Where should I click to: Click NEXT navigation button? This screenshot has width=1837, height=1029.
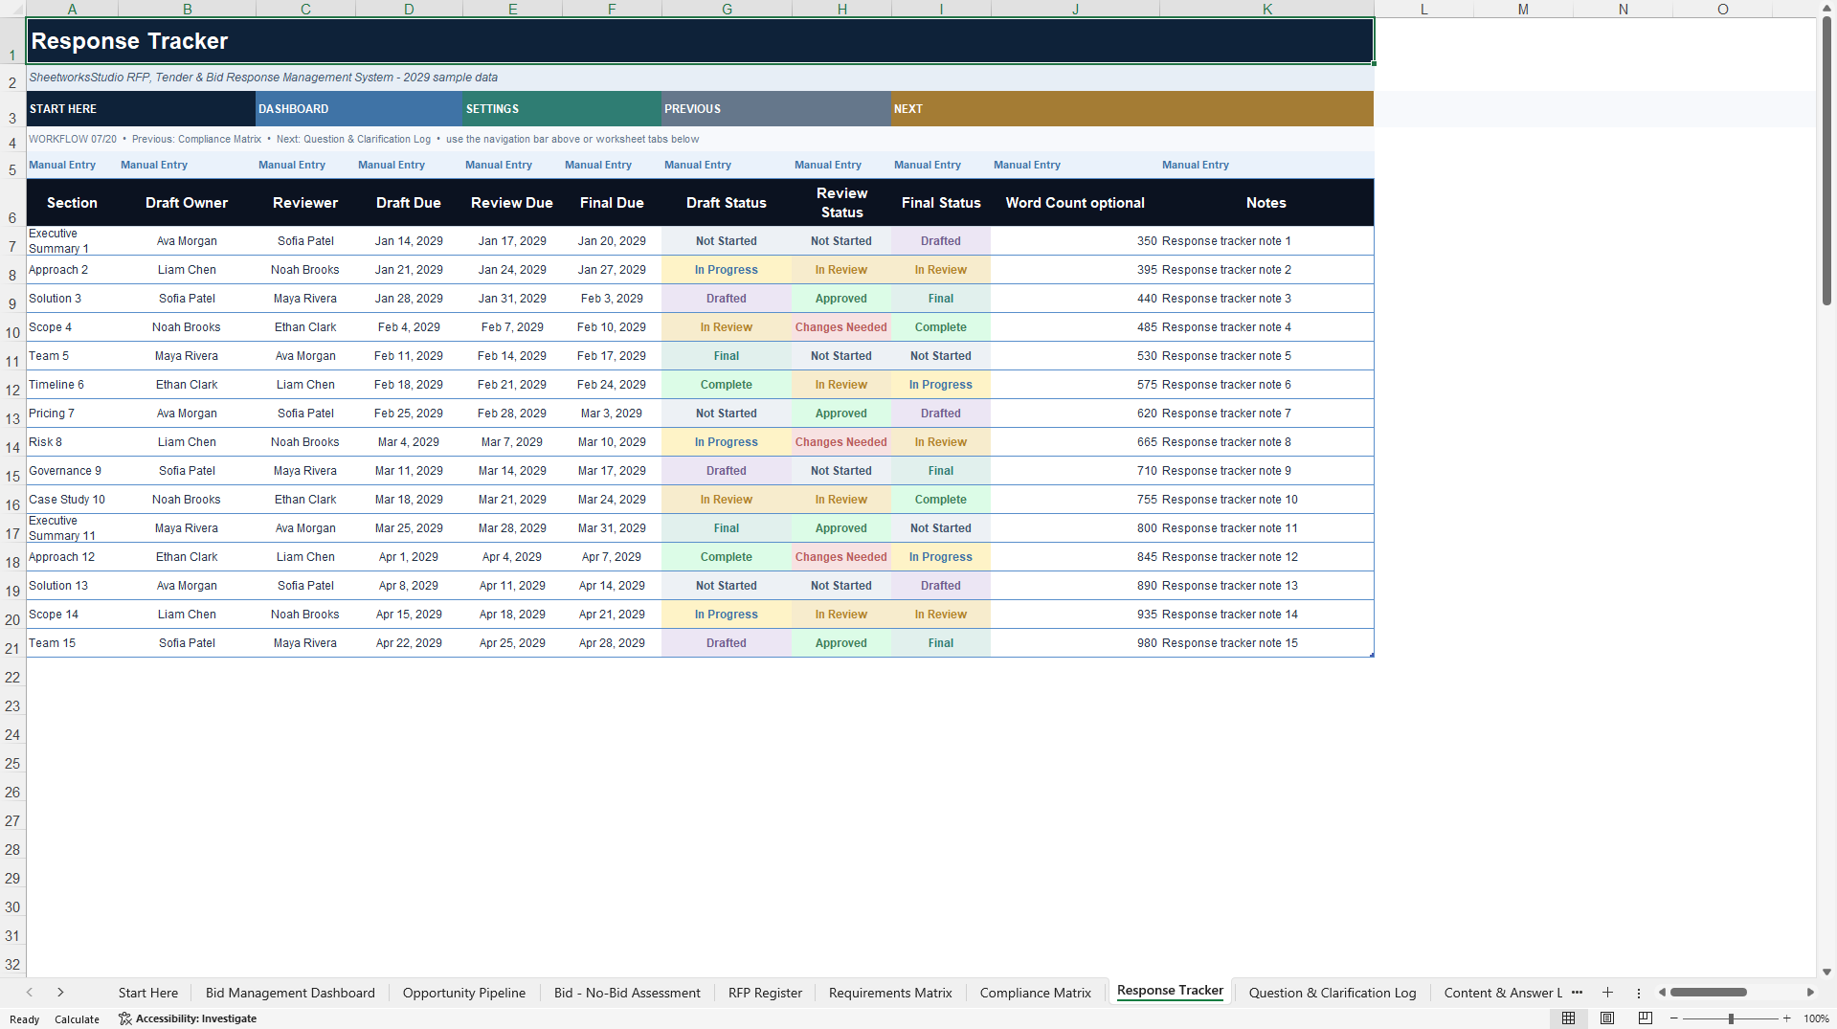click(1132, 109)
